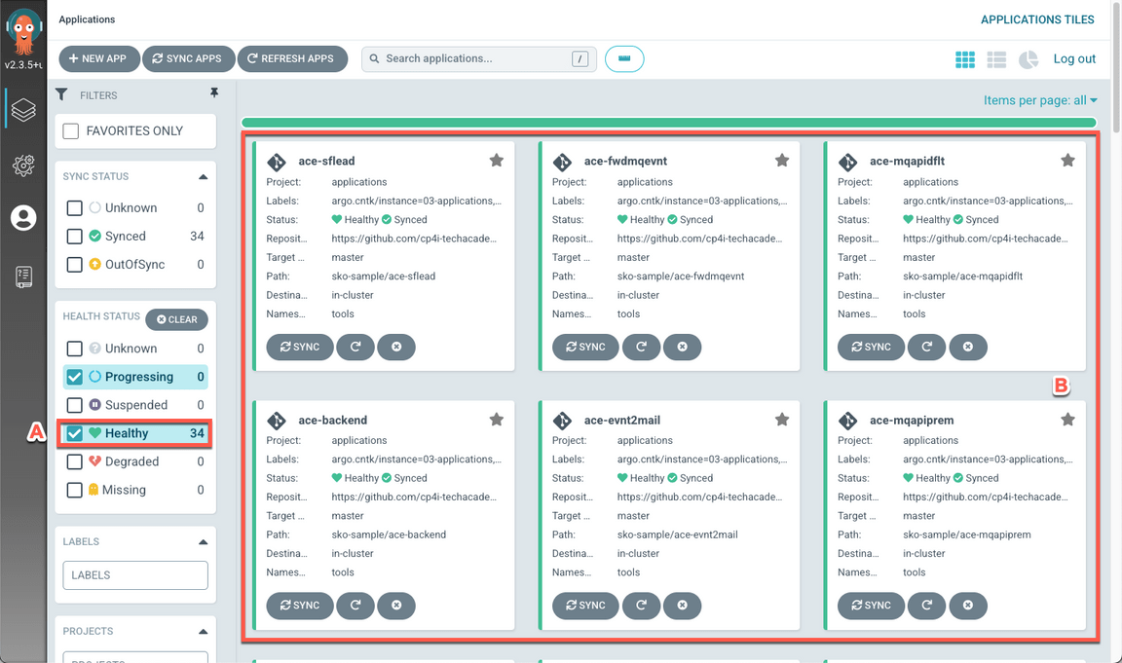Click the Log out link

click(1074, 58)
